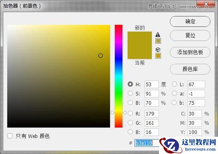This screenshot has width=218, height=154.
Task: Click the H field showing 53
Action: pos(151,85)
